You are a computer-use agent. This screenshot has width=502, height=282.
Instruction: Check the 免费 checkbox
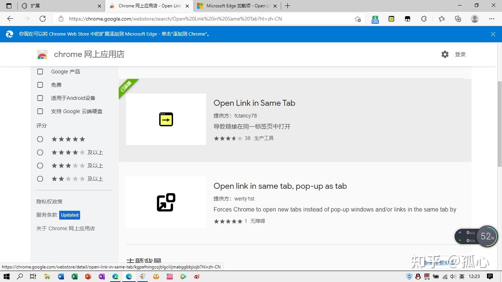40,85
